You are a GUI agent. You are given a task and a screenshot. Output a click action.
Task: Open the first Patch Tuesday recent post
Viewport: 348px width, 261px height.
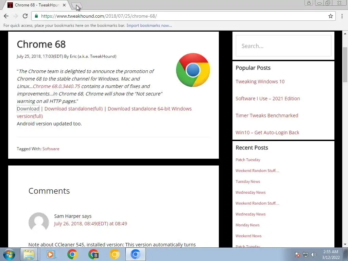(x=248, y=160)
